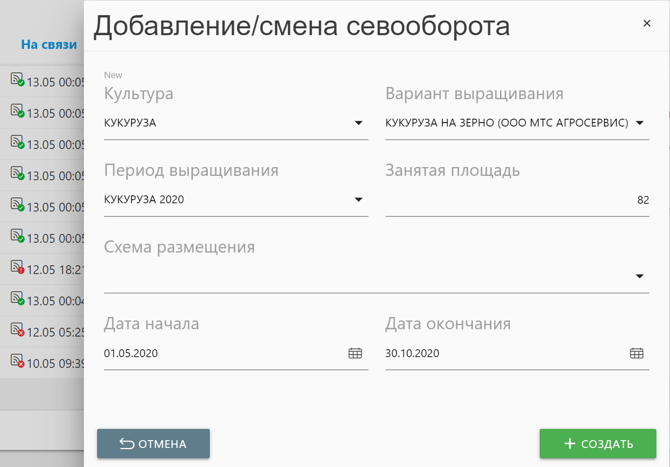Open the Дата окончания calendar picker icon
This screenshot has height=467, width=670.
pyautogui.click(x=637, y=353)
